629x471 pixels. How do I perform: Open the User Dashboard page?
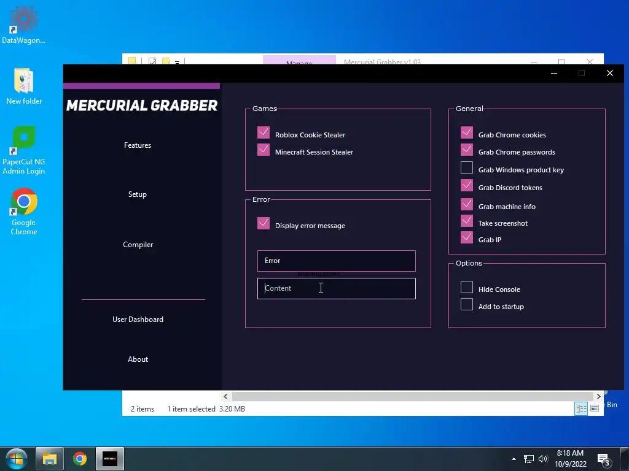pos(138,320)
